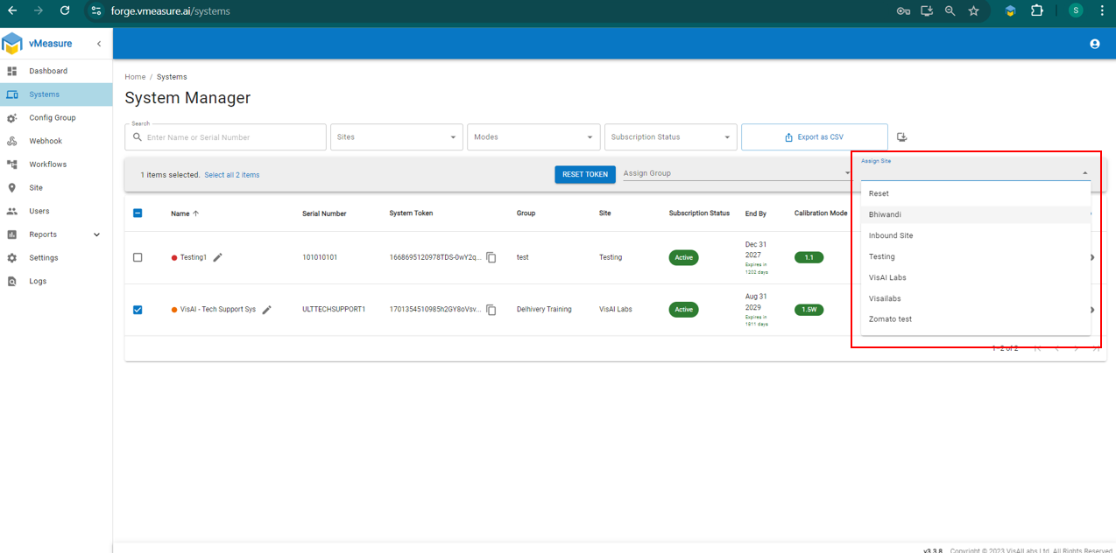1116x553 pixels.
Task: Copy the Testing1 system token
Action: pos(491,257)
